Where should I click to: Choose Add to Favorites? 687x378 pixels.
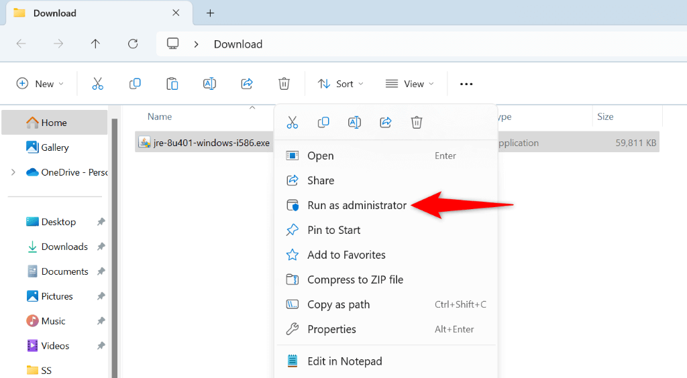(x=386, y=255)
